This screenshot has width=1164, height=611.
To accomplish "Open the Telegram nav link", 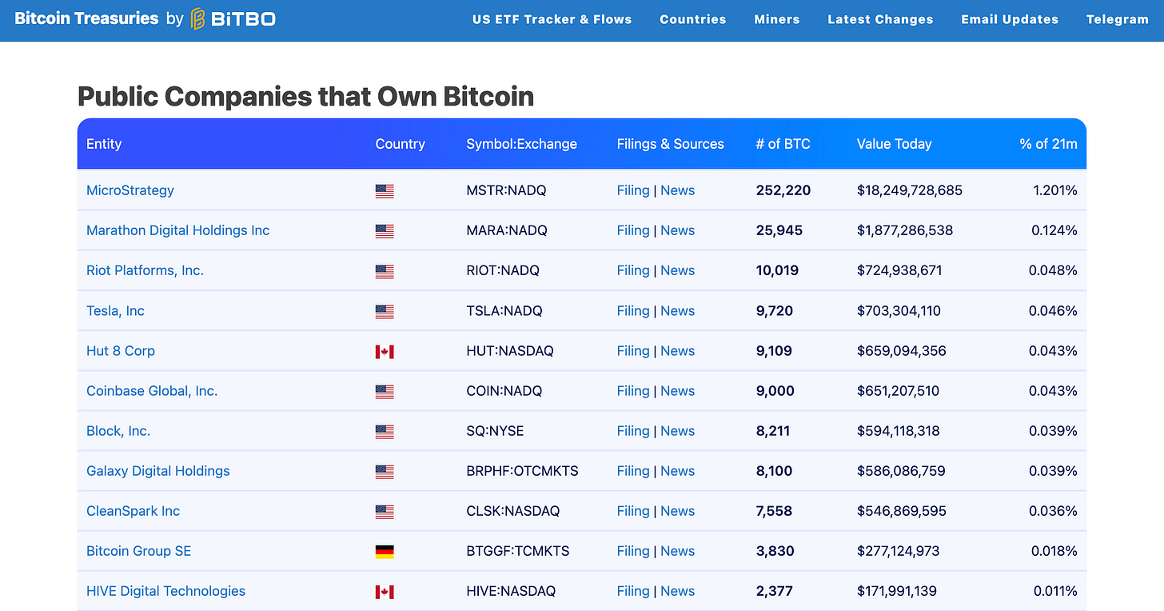I will pos(1118,19).
